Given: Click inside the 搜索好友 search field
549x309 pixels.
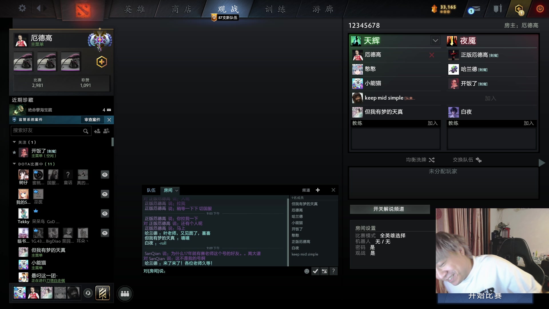Looking at the screenshot, I should coord(49,131).
